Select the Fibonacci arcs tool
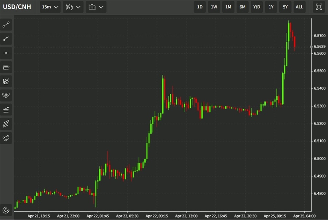Image resolution: width=328 pixels, height=220 pixels. pyautogui.click(x=6, y=95)
